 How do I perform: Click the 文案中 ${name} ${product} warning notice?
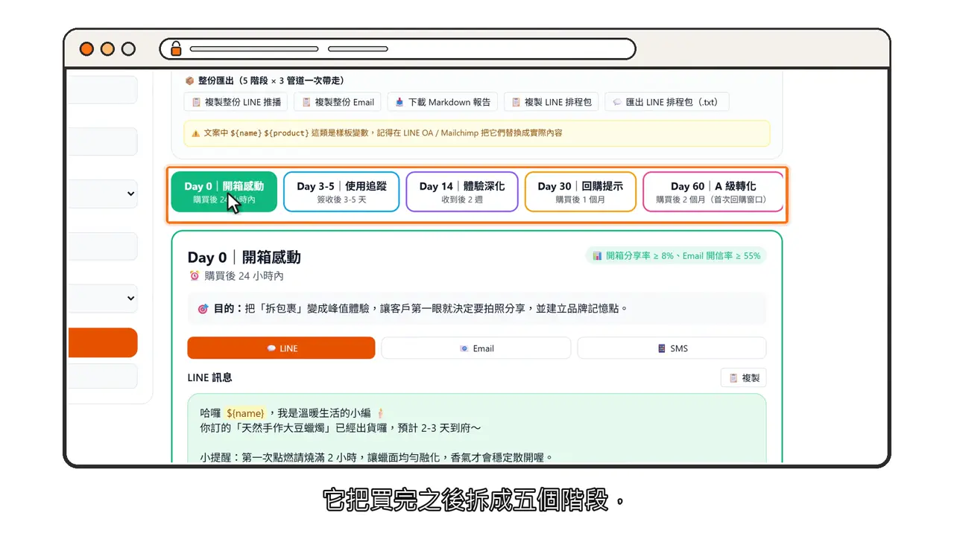pyautogui.click(x=477, y=133)
